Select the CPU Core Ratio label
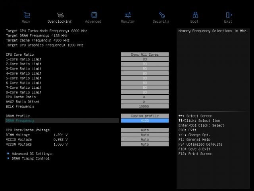This screenshot has width=254, height=191. coord(20,55)
